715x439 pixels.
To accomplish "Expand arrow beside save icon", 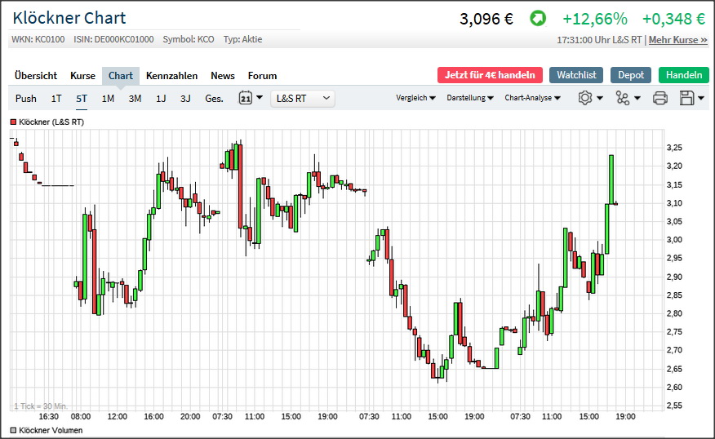I will coord(701,98).
